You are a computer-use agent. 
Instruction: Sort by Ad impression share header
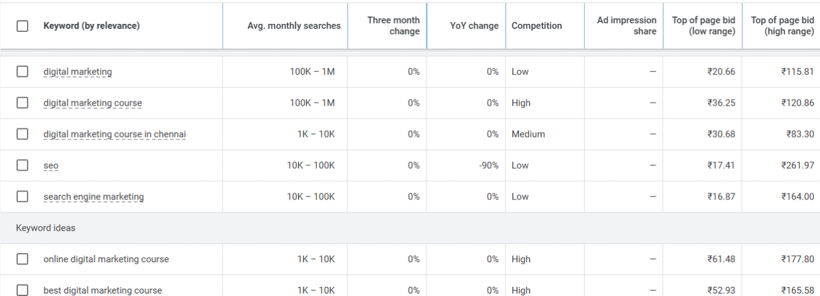click(x=627, y=26)
